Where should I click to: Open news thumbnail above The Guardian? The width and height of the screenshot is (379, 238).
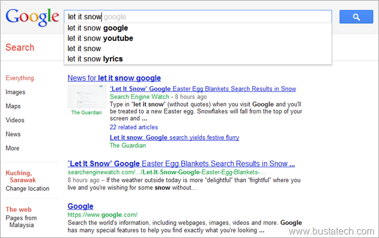87,97
